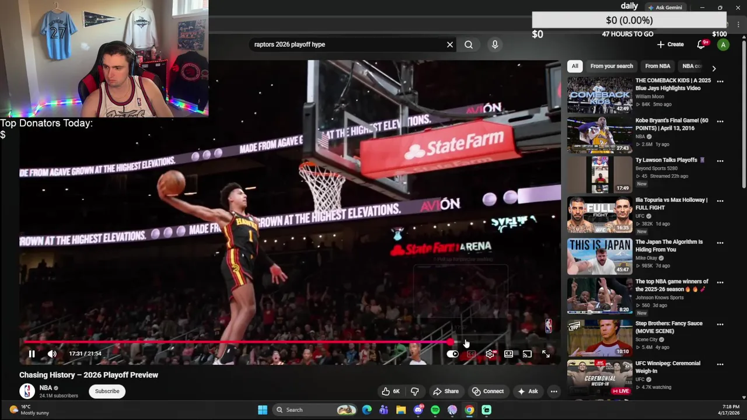Image resolution: width=747 pixels, height=420 pixels.
Task: Open File Explorer from taskbar
Action: point(401,410)
